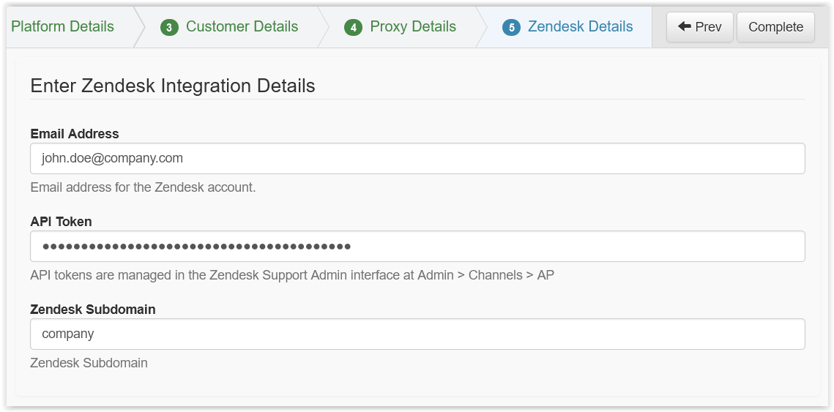834x412 pixels.
Task: Click the step 5 number badge
Action: click(511, 28)
